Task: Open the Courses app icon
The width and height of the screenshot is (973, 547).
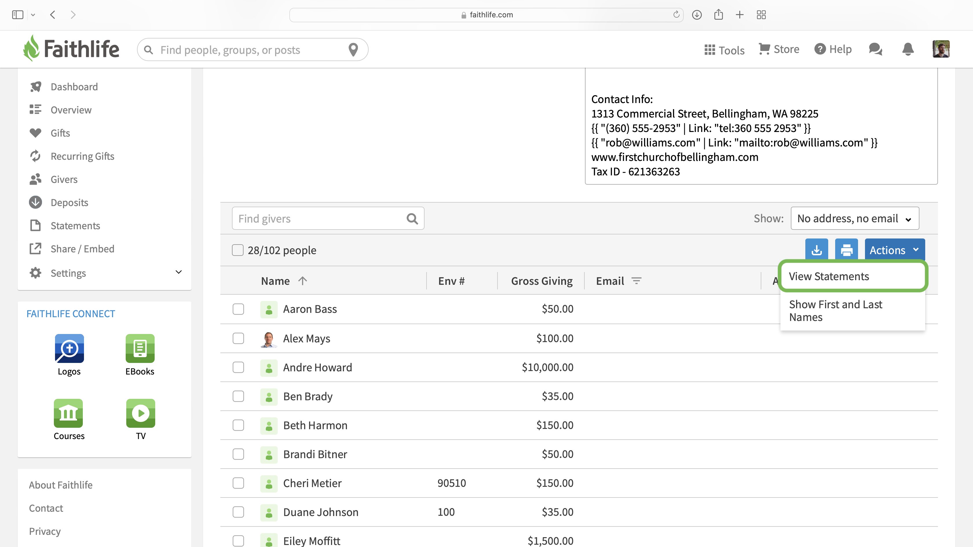Action: pyautogui.click(x=68, y=413)
